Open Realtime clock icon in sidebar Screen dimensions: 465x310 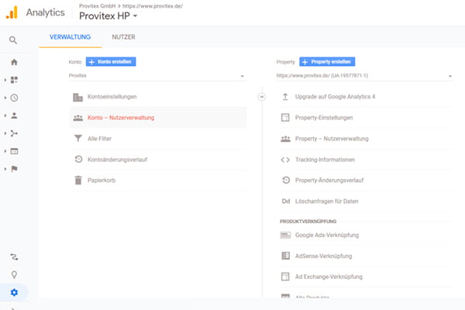14,98
